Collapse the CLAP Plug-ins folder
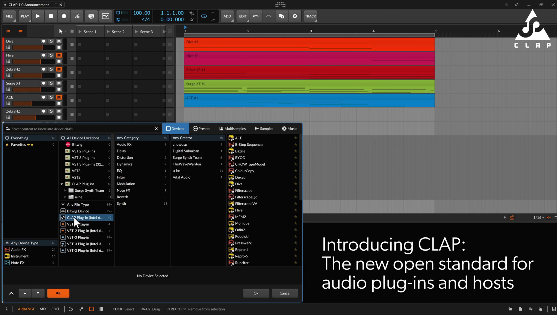 [x=61, y=184]
